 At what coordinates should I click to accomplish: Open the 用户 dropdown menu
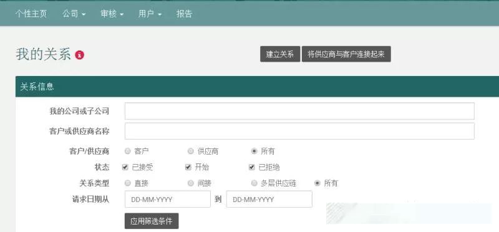pyautogui.click(x=150, y=14)
